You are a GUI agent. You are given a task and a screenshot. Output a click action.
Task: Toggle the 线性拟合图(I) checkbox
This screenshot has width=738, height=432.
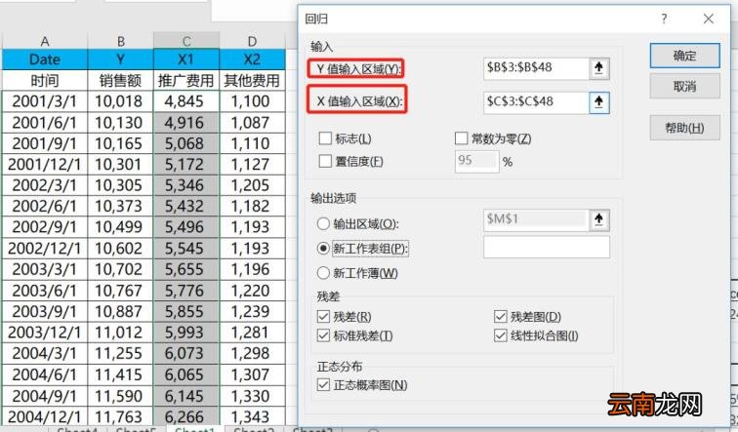[501, 335]
